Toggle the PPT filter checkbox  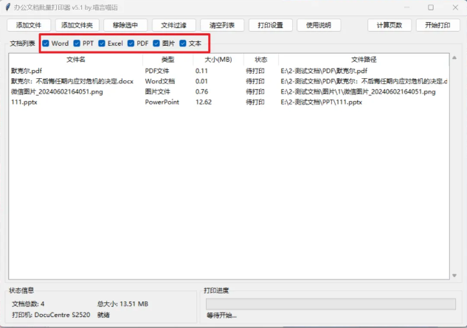[77, 43]
